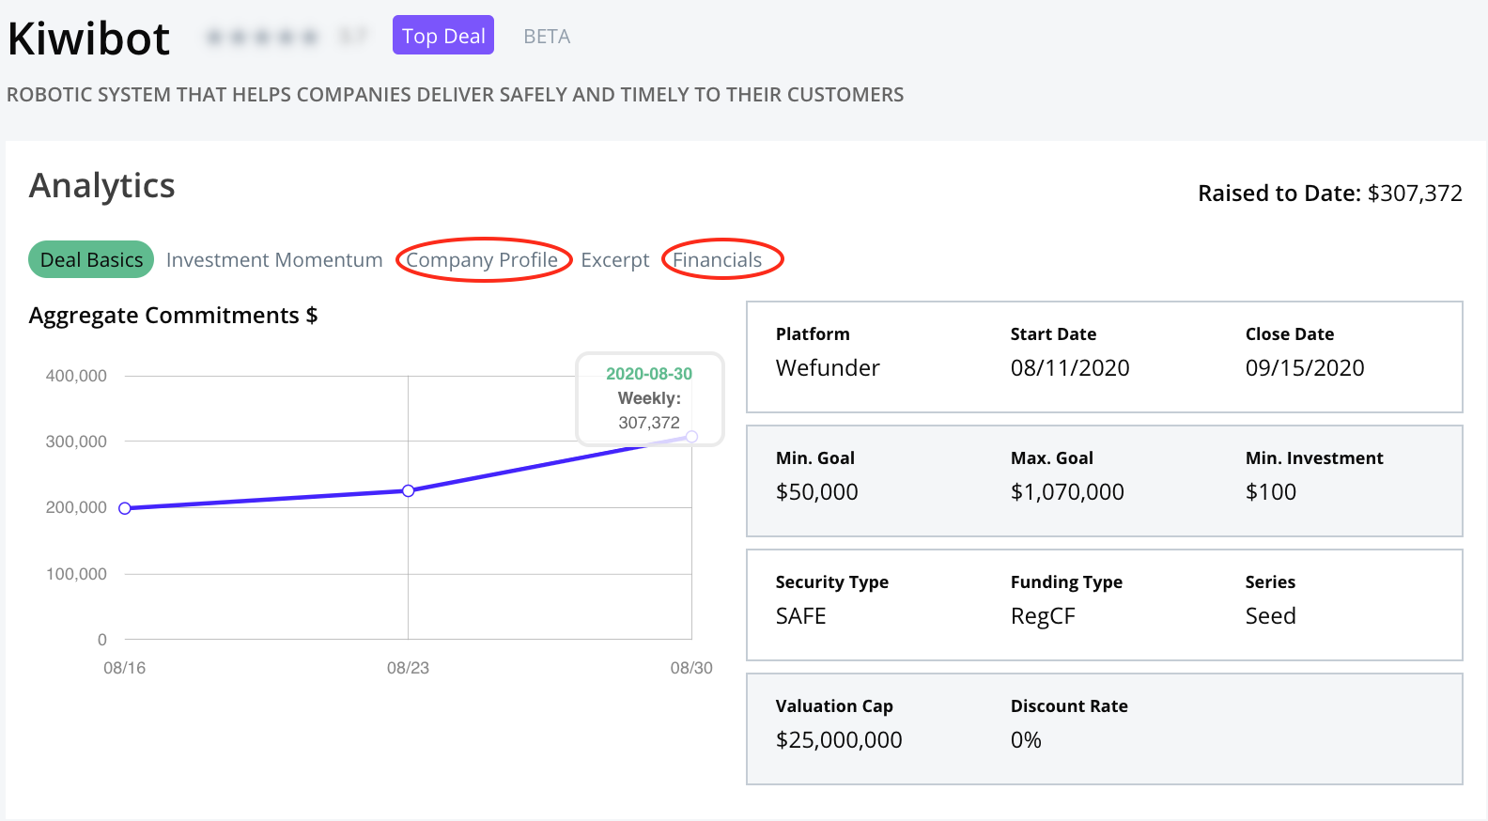Viewport: 1488px width, 821px height.
Task: Open the Financials tab
Action: 718,260
